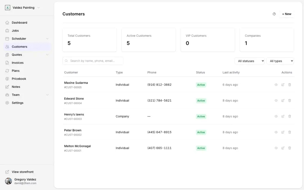Click the help question mark icon
This screenshot has height=190, width=304.
[274, 14]
